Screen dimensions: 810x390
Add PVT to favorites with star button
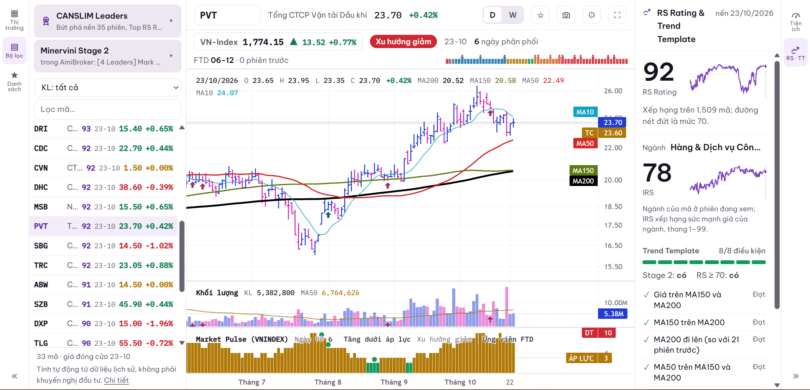pos(540,15)
